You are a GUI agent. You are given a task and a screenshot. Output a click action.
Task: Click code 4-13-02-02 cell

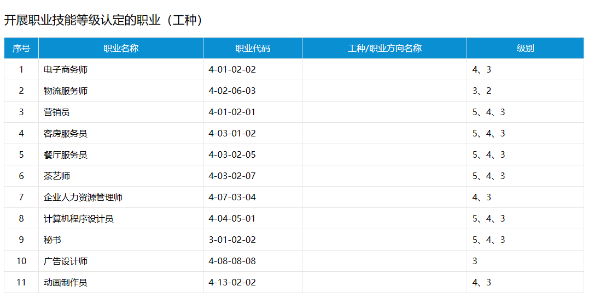(x=253, y=283)
